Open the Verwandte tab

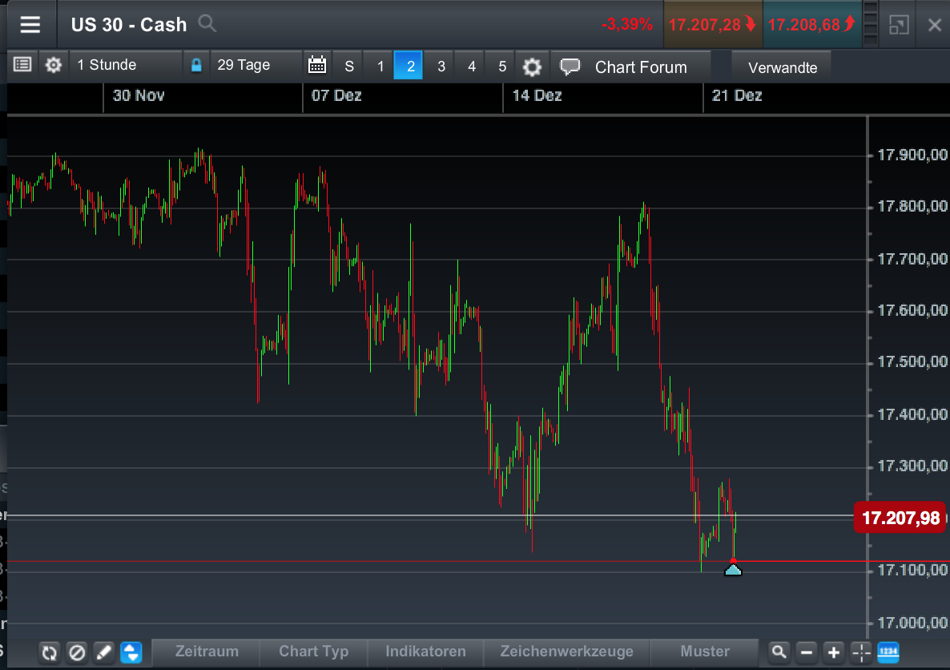(782, 67)
